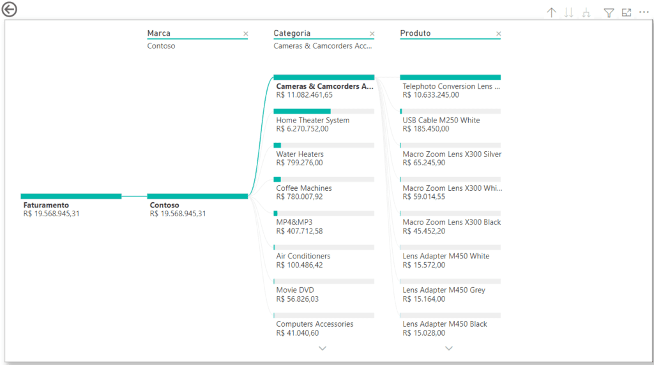
Task: Select the Air Conditioners node
Action: (x=324, y=257)
